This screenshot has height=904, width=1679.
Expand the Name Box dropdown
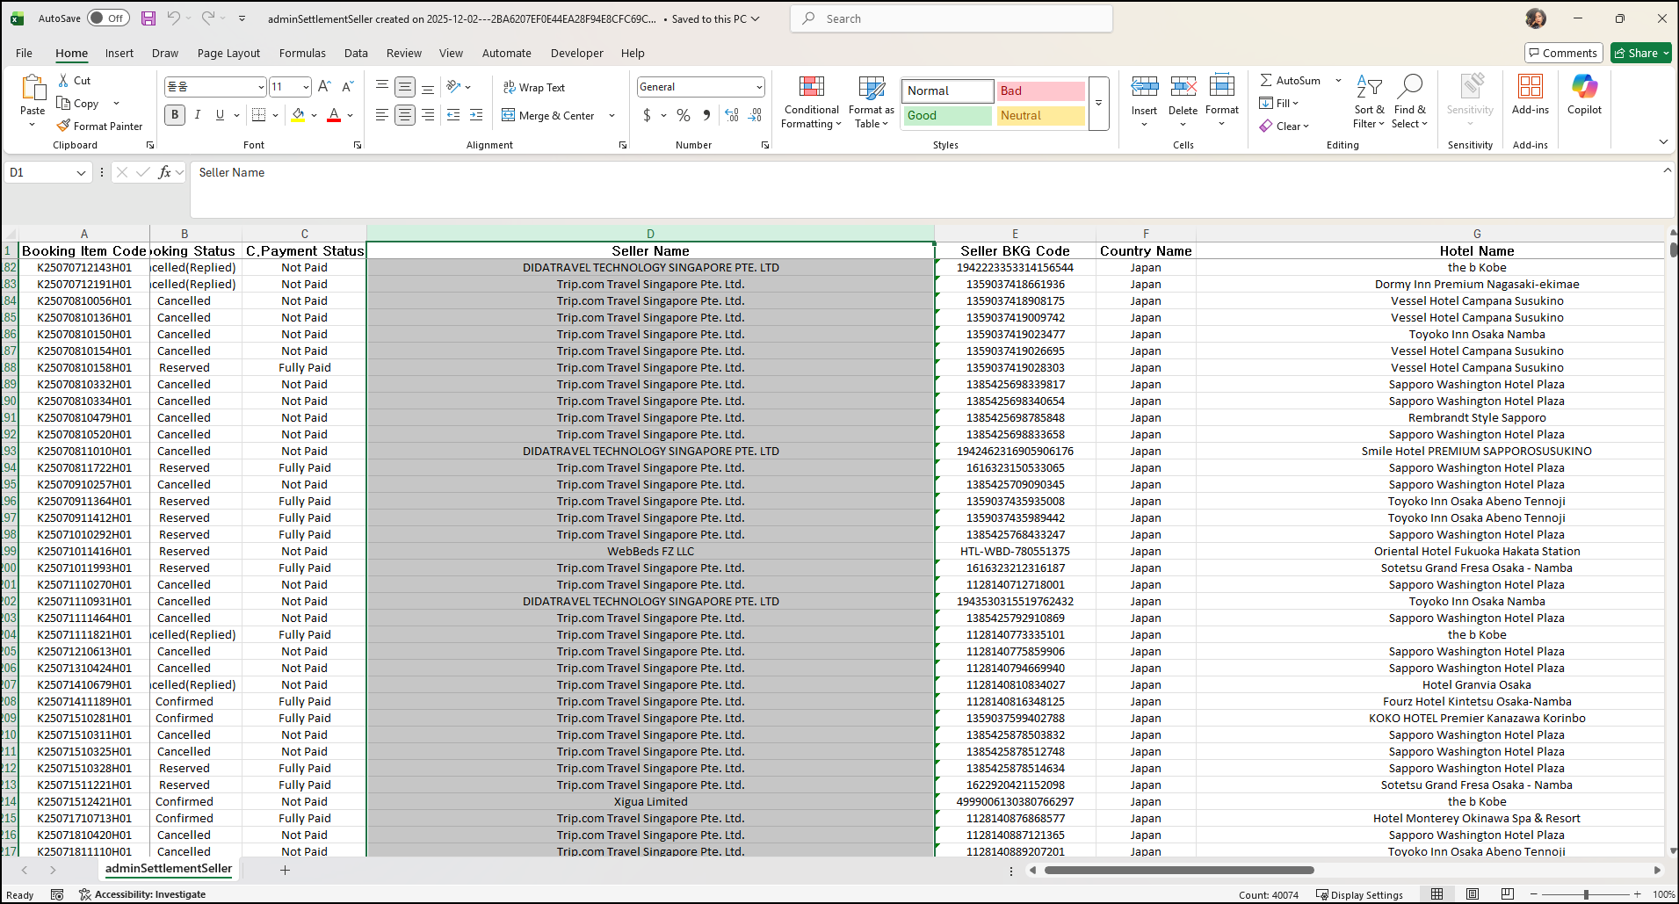[81, 173]
